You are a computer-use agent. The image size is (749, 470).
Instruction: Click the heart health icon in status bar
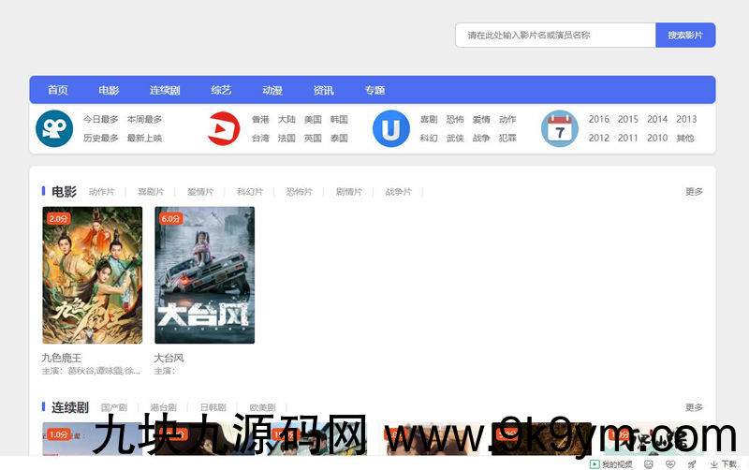(670, 463)
